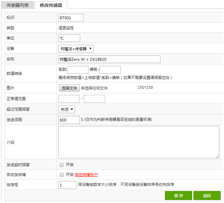This screenshot has height=203, width=224.
Task: Click the 数值转换 row label
Action: (14, 74)
